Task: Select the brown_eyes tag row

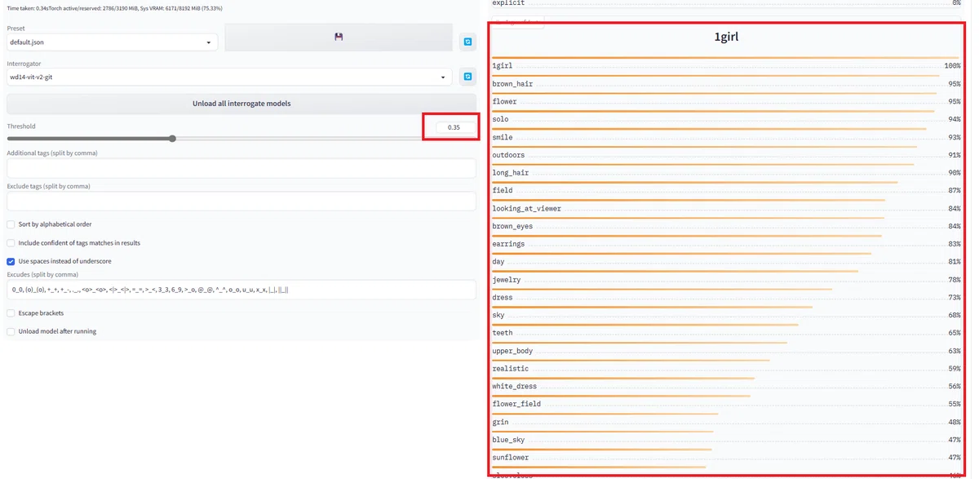Action: [x=726, y=227]
